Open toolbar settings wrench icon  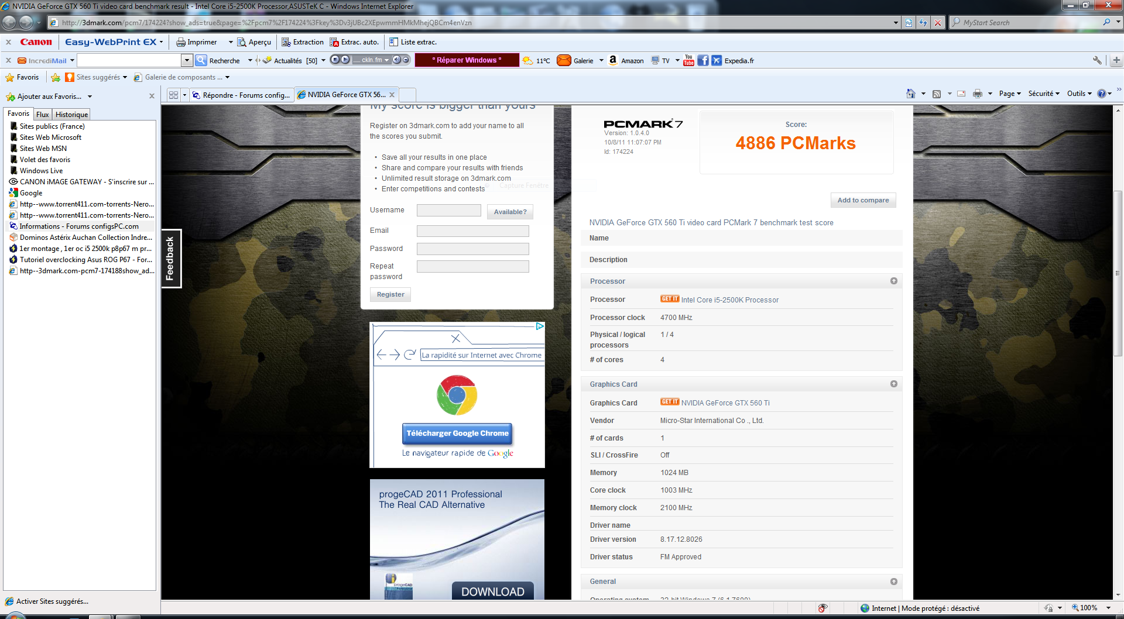pyautogui.click(x=1097, y=60)
